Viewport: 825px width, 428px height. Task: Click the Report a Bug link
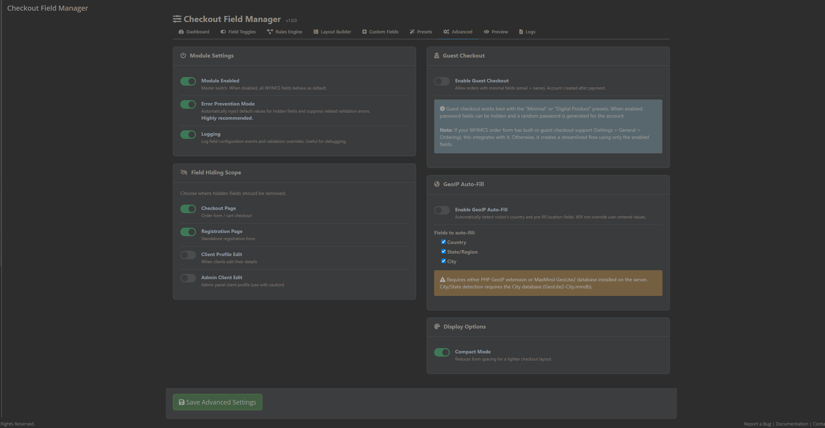pyautogui.click(x=757, y=424)
